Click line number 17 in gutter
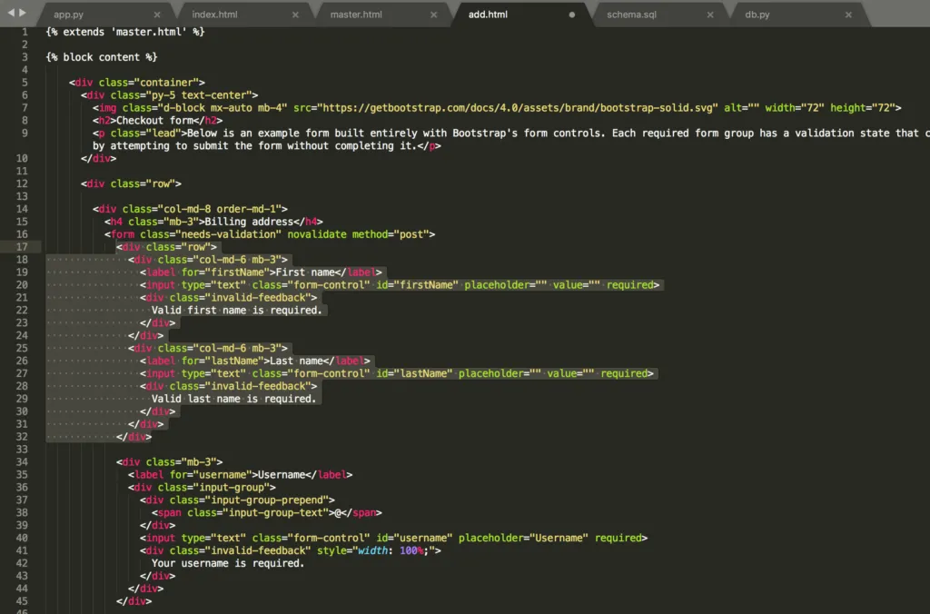930x614 pixels. (x=22, y=247)
